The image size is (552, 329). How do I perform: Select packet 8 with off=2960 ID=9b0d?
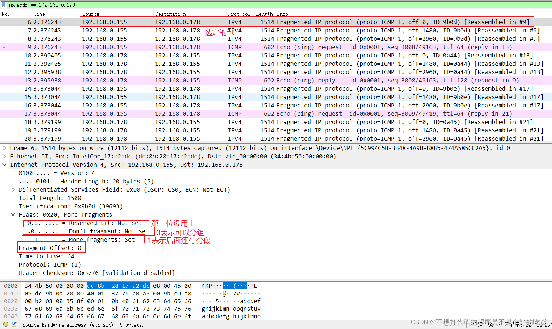point(276,39)
